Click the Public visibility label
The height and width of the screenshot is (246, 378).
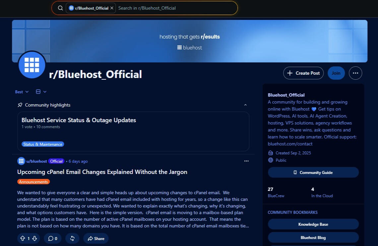pyautogui.click(x=281, y=160)
